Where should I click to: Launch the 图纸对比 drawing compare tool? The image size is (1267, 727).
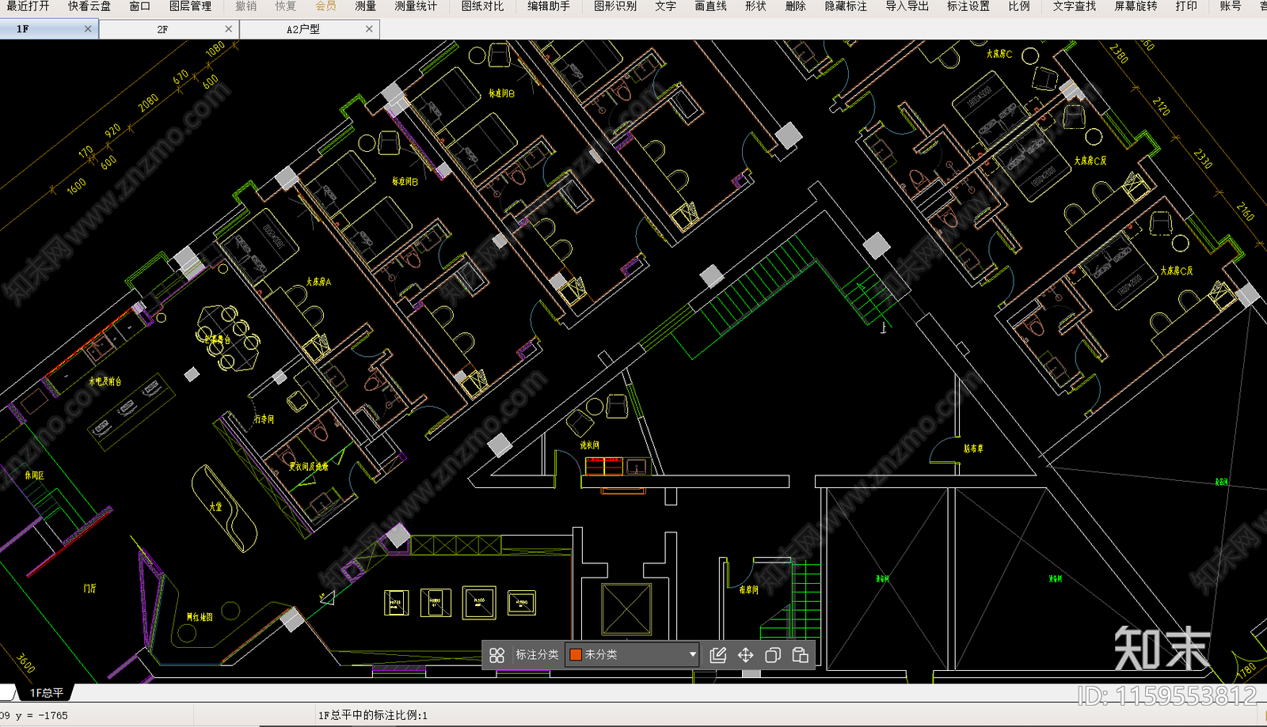(481, 6)
